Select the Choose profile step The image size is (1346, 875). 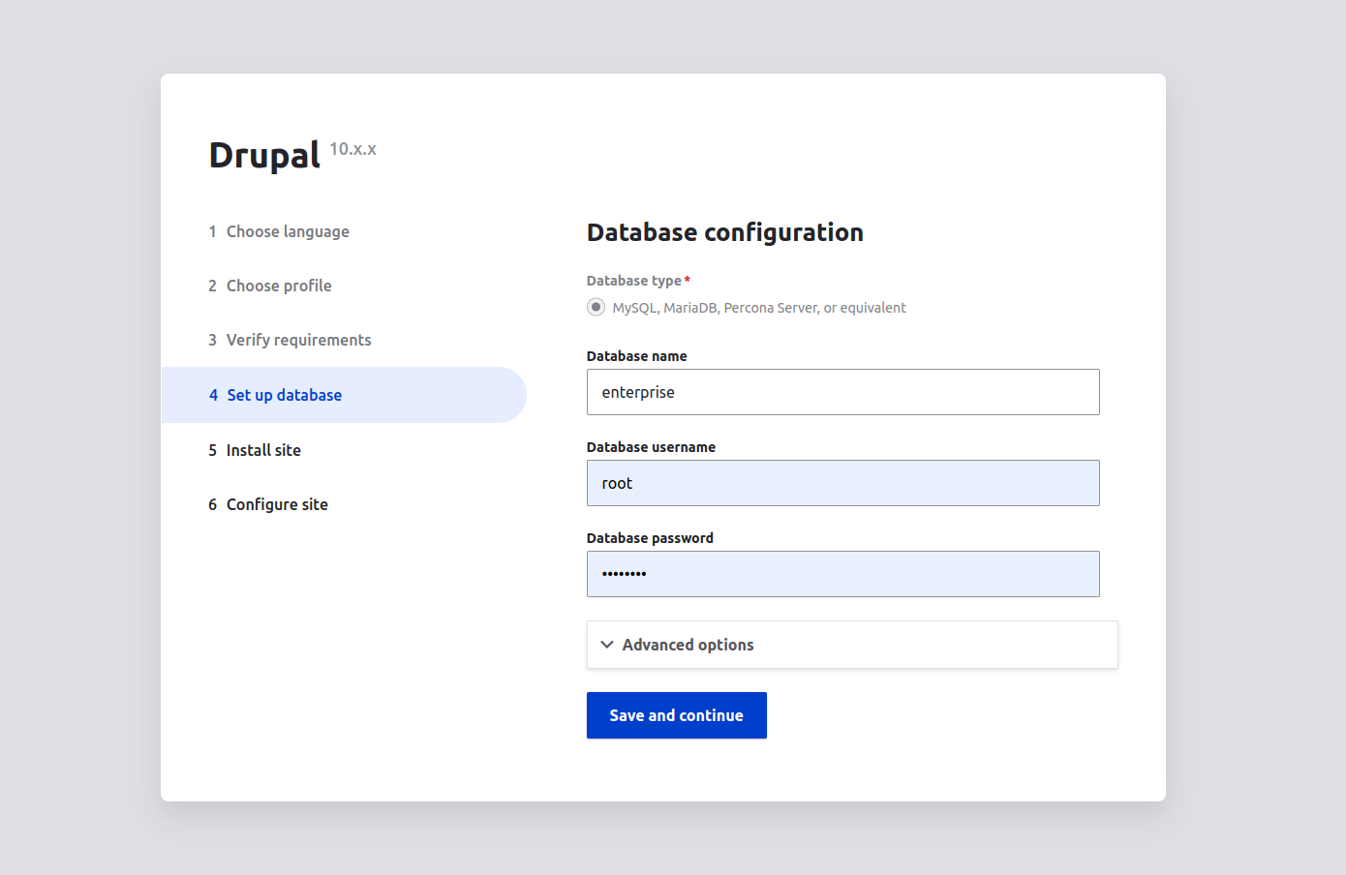pos(279,286)
